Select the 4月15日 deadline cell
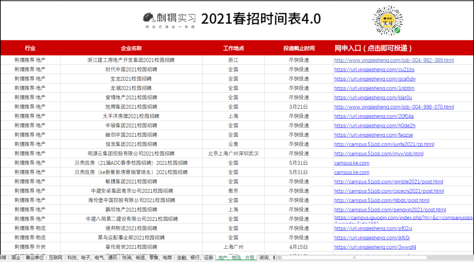The image size is (474, 262). pyautogui.click(x=298, y=247)
